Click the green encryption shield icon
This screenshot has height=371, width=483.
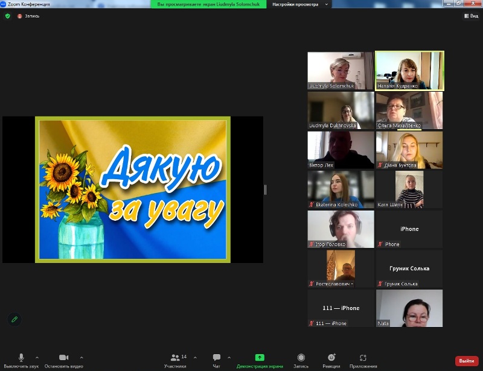click(8, 16)
